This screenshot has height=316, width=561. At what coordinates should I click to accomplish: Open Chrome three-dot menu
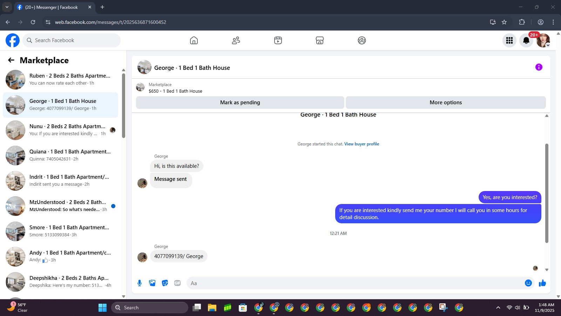(x=553, y=22)
